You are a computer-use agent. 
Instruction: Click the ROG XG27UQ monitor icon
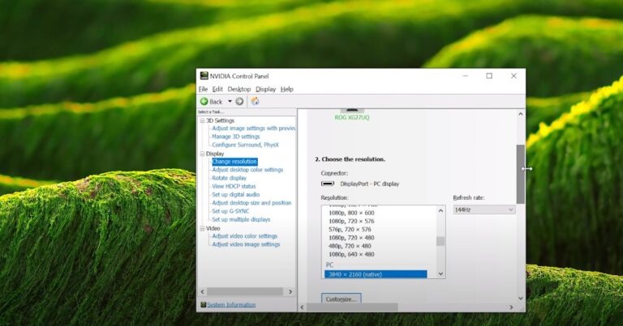click(351, 109)
